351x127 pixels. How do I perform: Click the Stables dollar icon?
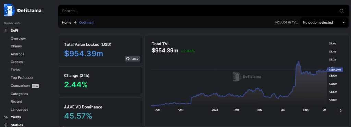point(6,125)
